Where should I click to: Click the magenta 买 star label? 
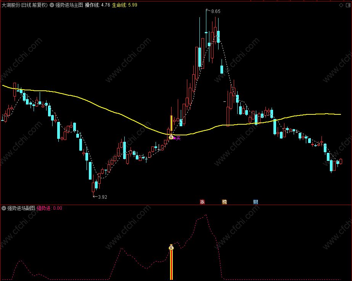177,138
